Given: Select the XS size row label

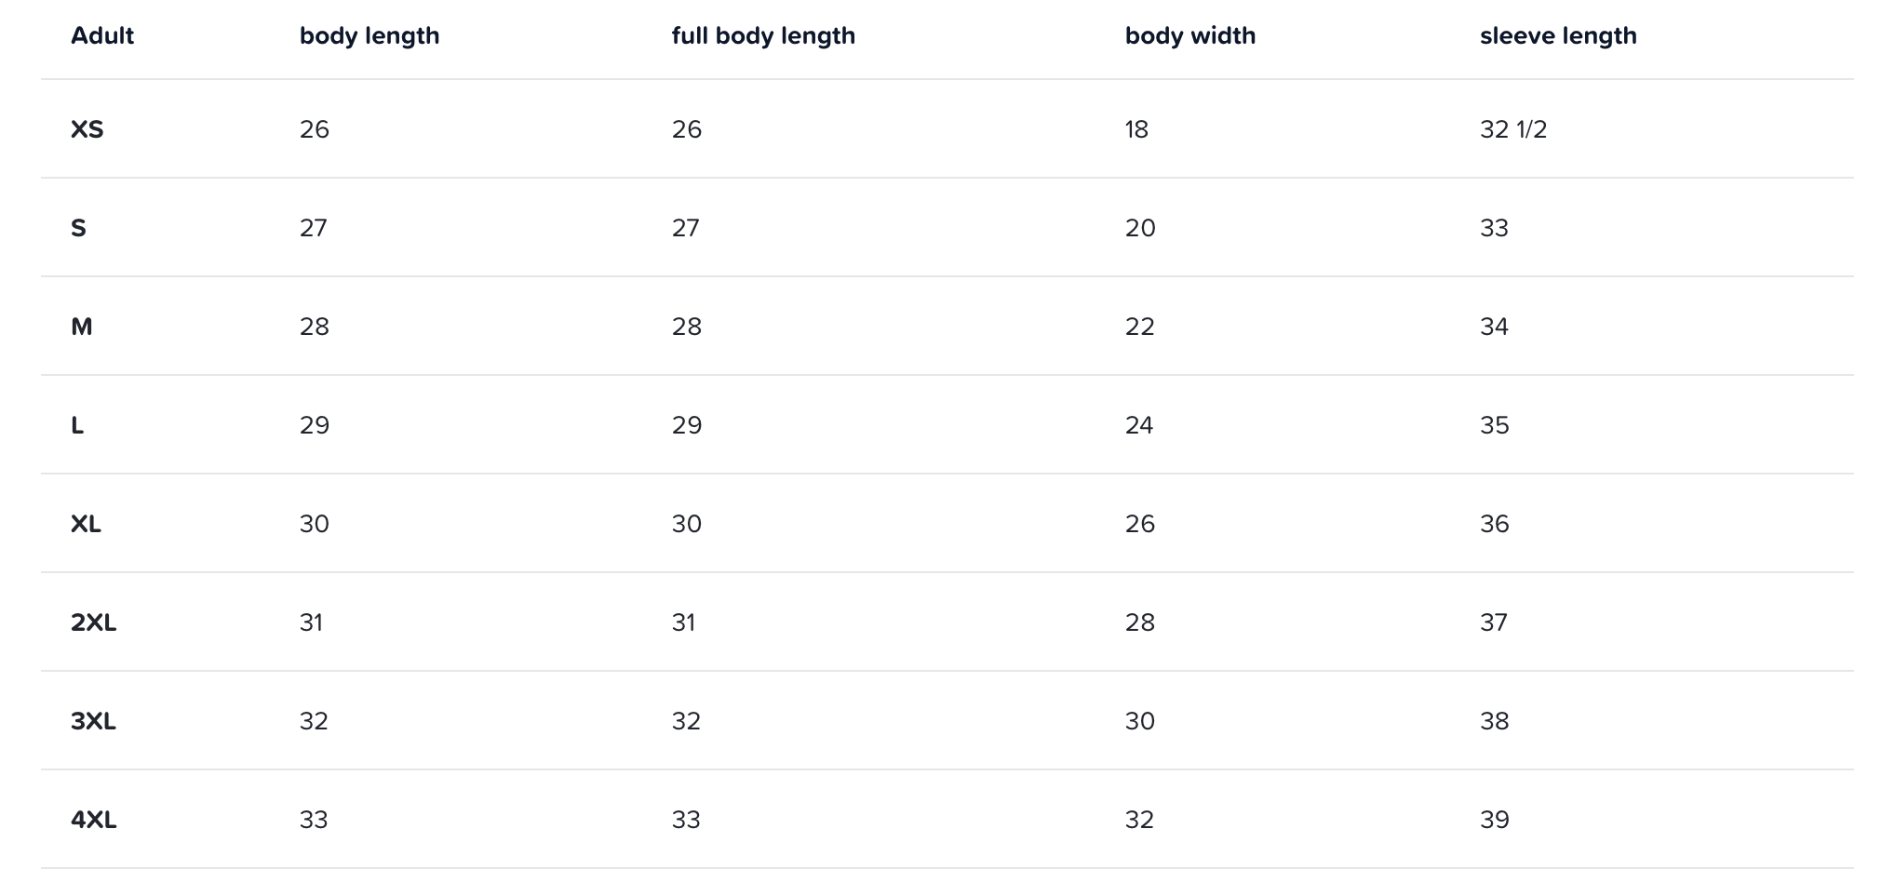Looking at the screenshot, I should pyautogui.click(x=87, y=129).
